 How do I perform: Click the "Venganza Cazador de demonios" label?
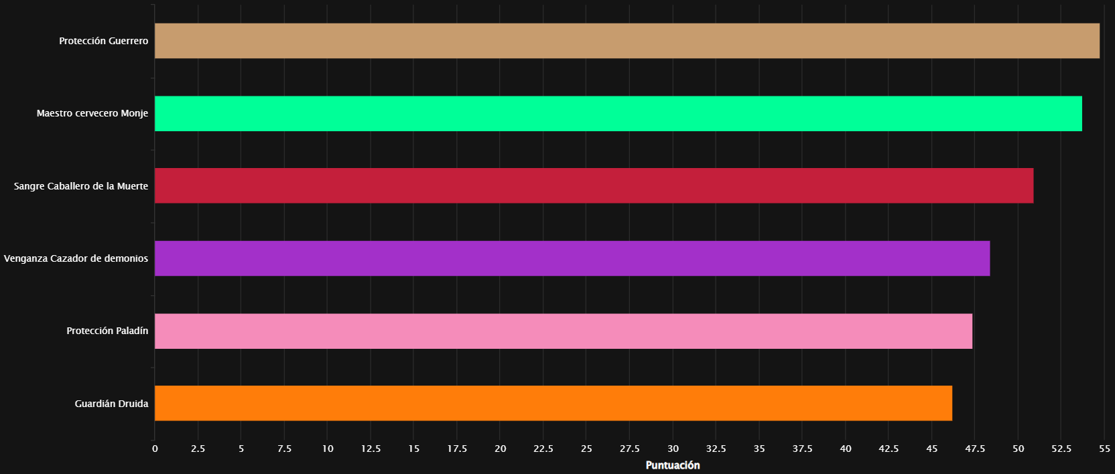pyautogui.click(x=76, y=258)
